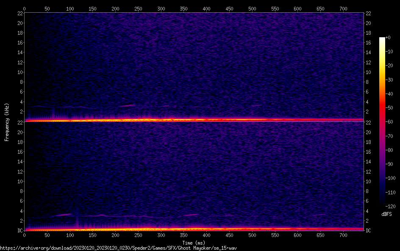Click the "Time (ms)" axis title
Viewport: 400px width, 251px height.
click(194, 243)
